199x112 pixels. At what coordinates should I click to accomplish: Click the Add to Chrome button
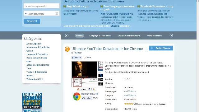click(x=161, y=48)
